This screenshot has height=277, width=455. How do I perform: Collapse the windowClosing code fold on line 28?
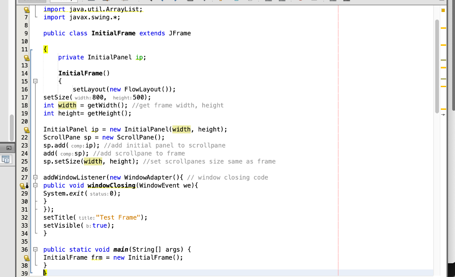(x=36, y=185)
